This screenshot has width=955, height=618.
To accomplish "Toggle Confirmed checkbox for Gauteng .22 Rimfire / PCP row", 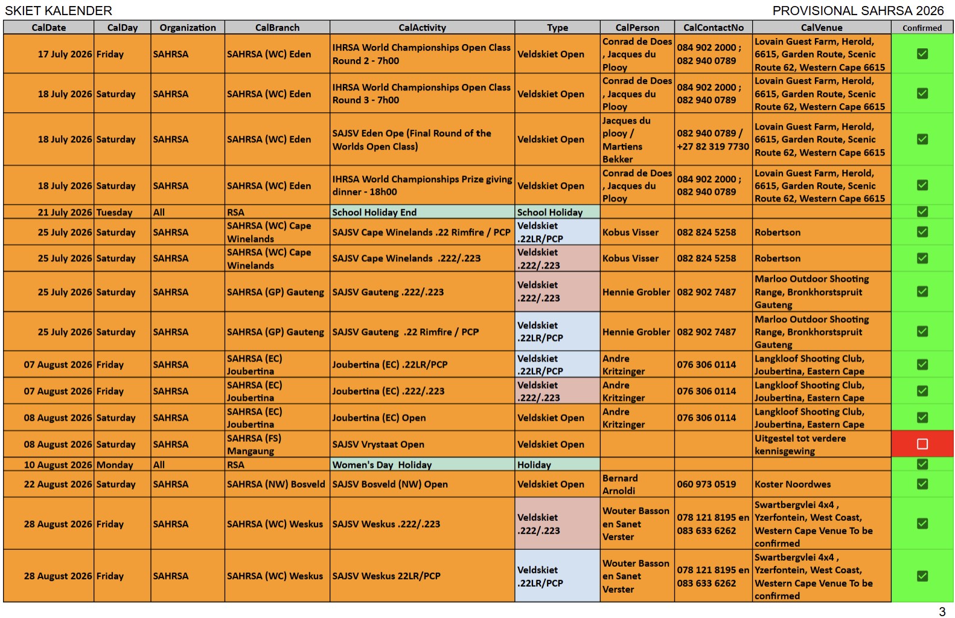I will [922, 331].
